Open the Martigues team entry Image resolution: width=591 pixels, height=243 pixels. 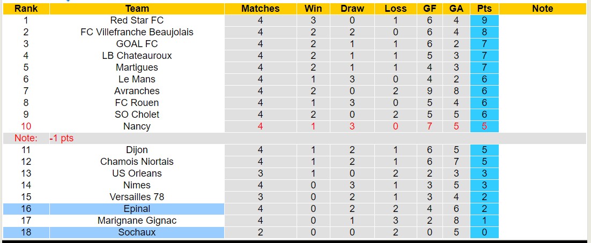[137, 67]
